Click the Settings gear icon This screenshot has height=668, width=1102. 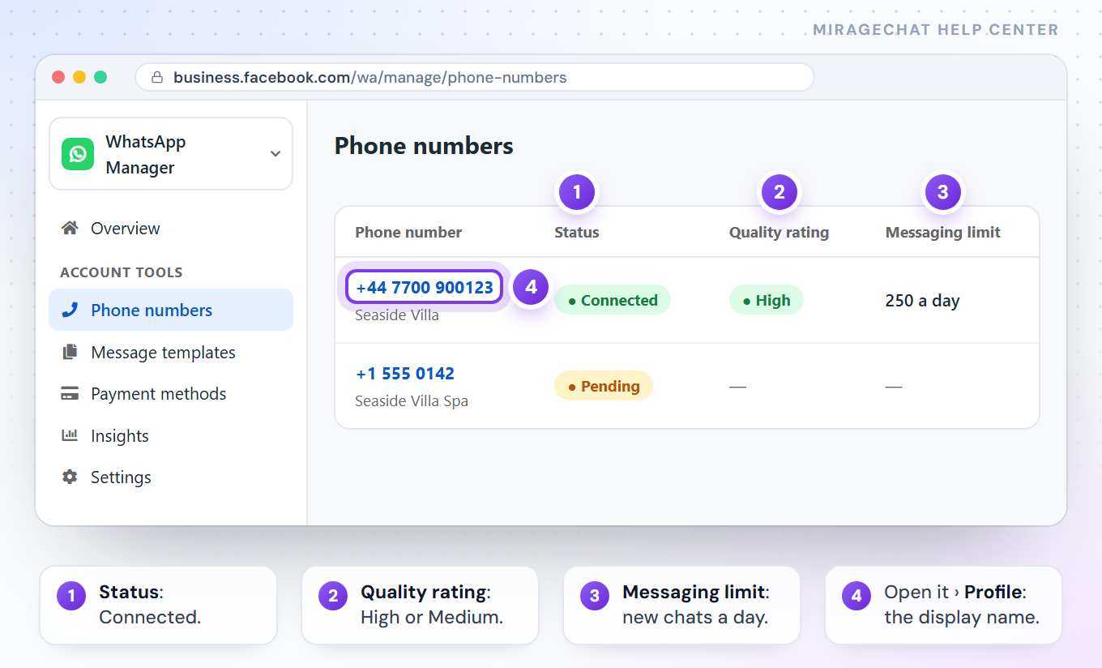coord(70,477)
